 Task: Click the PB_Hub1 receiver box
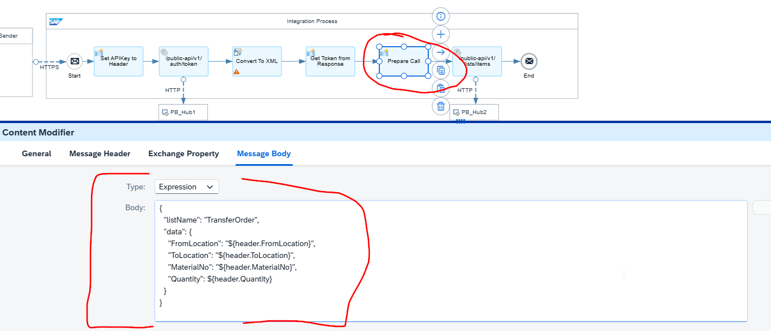183,112
